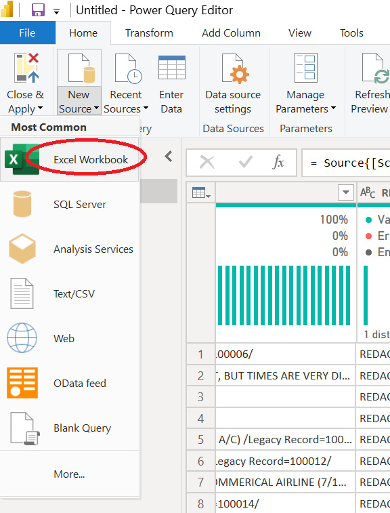Click the Refresh Preview icon

click(376, 68)
